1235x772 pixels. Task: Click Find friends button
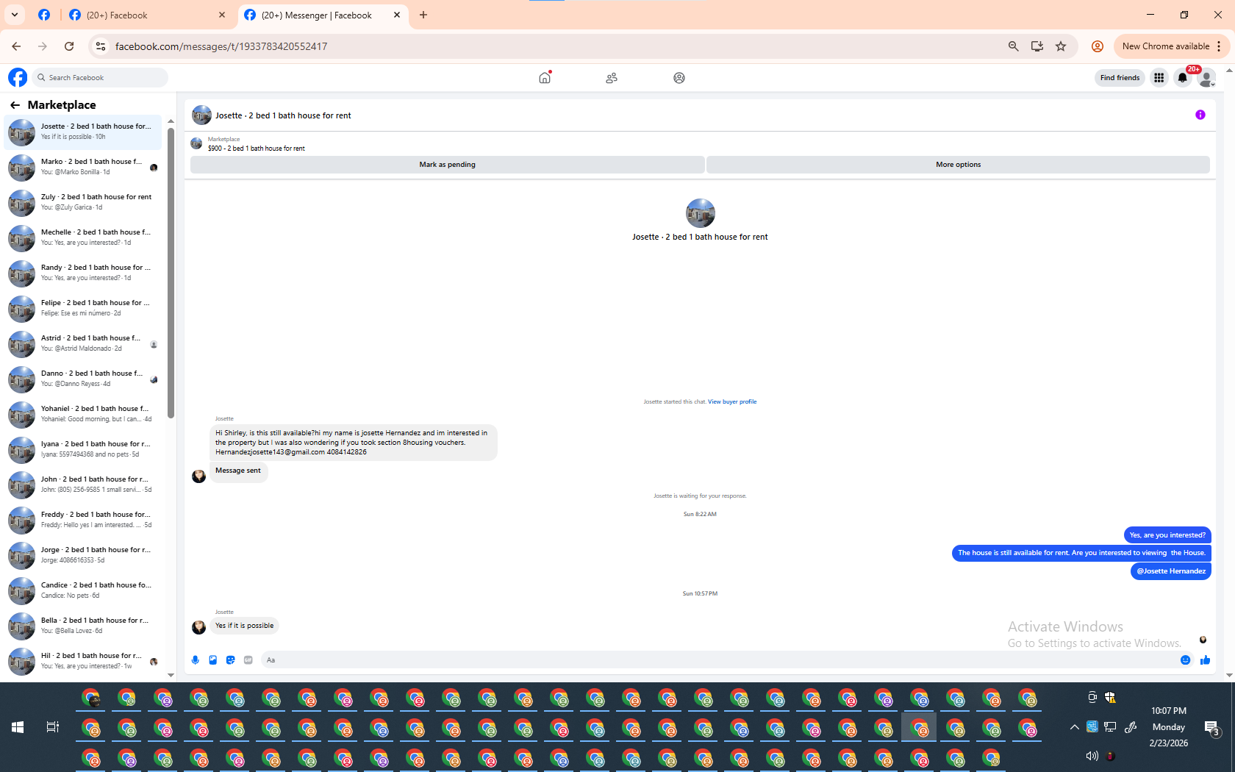pos(1120,77)
